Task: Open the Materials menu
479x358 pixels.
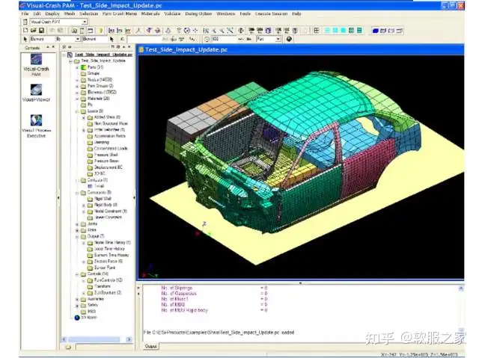Action: tap(150, 13)
